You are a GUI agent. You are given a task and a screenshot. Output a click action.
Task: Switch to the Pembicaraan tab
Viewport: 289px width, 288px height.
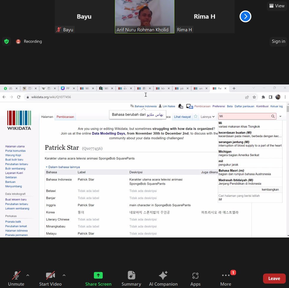pyautogui.click(x=65, y=117)
